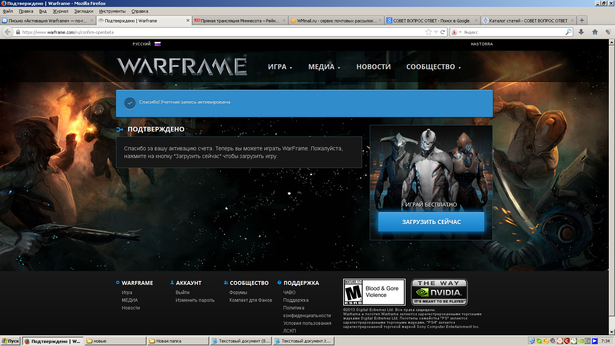615x346 pixels.
Task: Click Изменить пароль link
Action: coord(195,300)
